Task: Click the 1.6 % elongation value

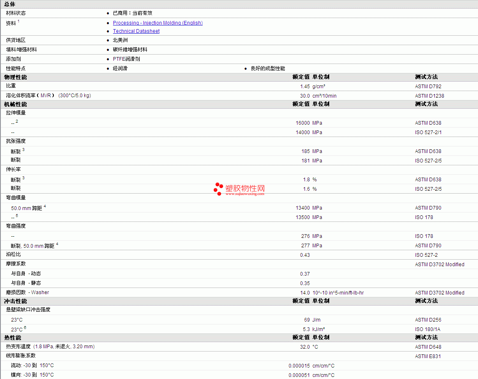Action: click(310, 189)
